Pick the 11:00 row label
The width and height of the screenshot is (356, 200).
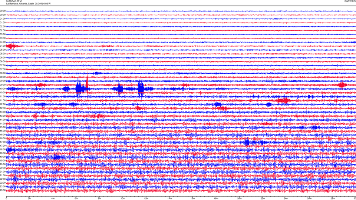coord(3,96)
